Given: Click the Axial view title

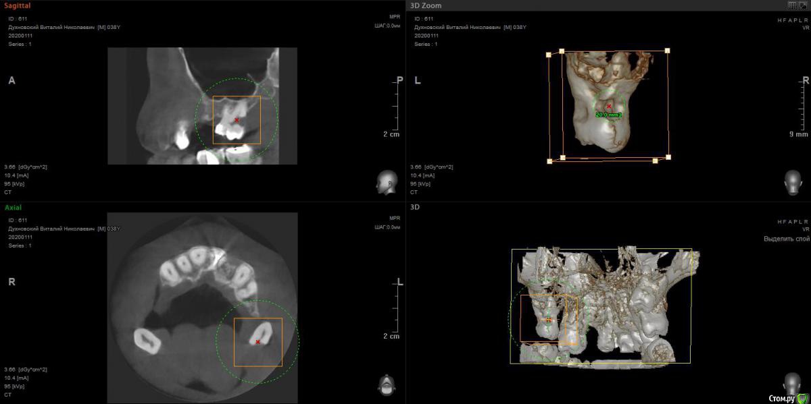Looking at the screenshot, I should [13, 208].
